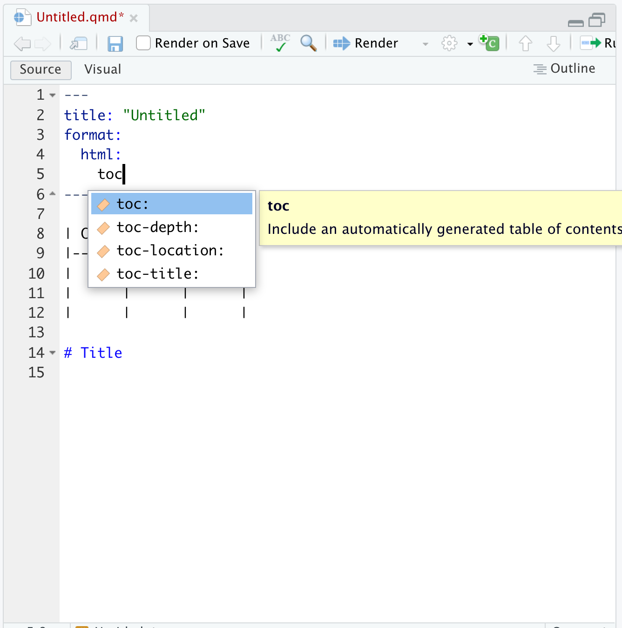
Task: Open document in new window icon
Action: click(78, 43)
